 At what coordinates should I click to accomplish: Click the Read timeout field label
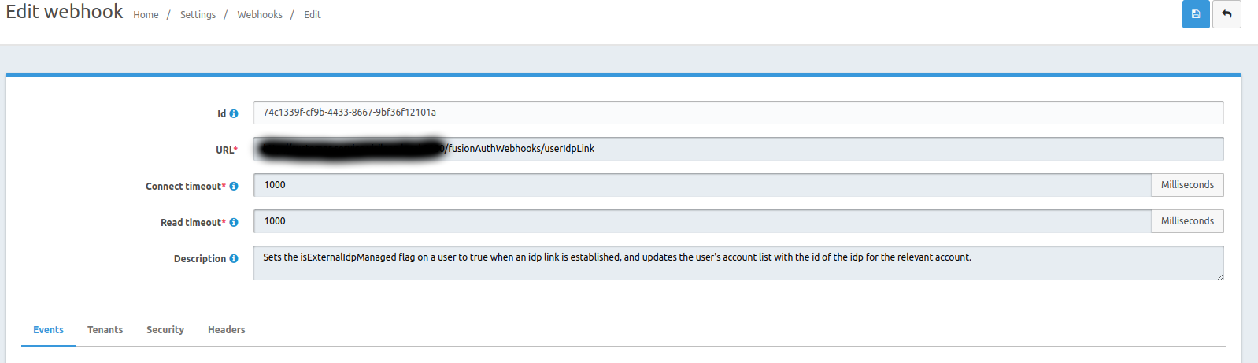193,223
